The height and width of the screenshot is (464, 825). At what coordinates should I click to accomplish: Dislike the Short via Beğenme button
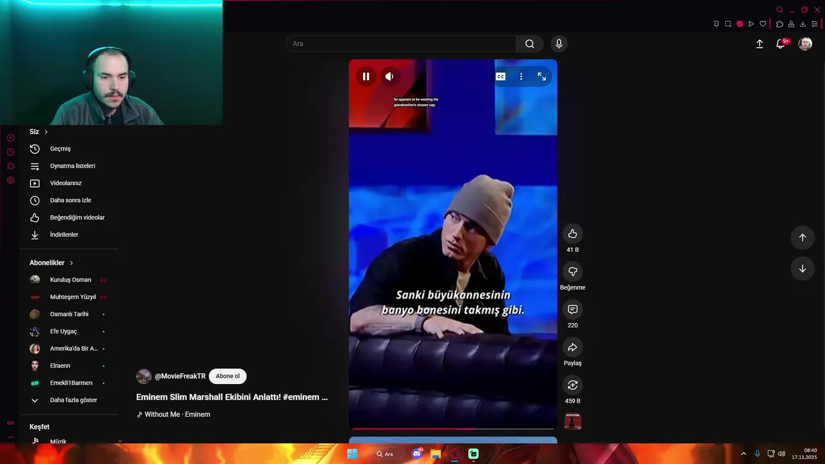(x=572, y=271)
